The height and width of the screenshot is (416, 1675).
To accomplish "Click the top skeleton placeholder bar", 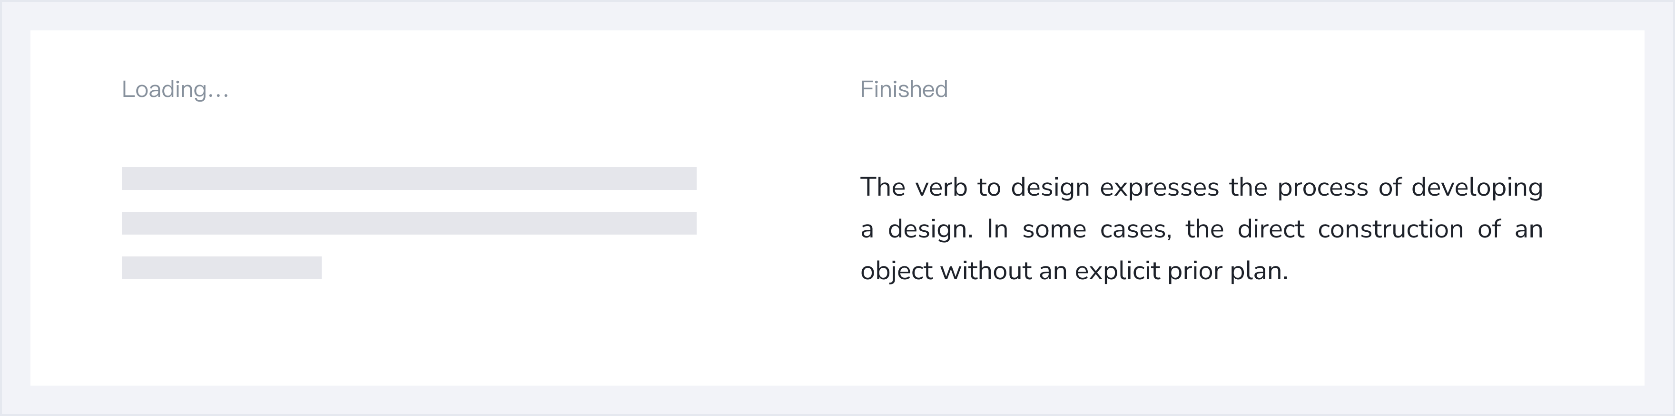I will [409, 179].
